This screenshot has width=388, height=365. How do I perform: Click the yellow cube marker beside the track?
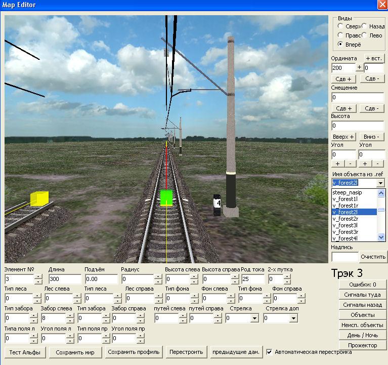pyautogui.click(x=38, y=198)
